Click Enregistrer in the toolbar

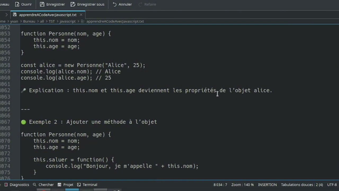pos(52,4)
